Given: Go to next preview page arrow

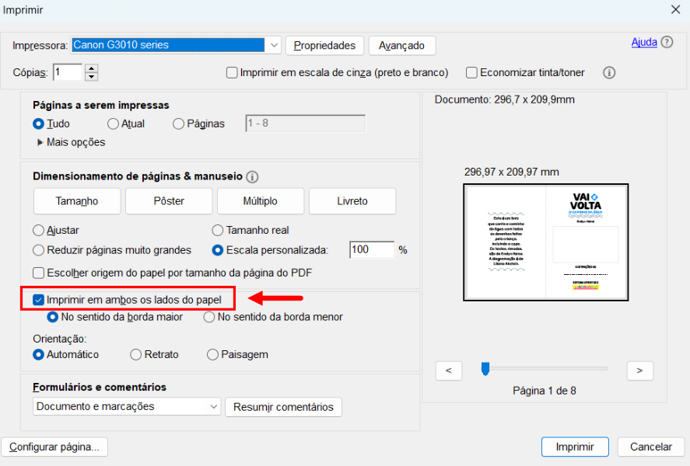Looking at the screenshot, I should click(639, 370).
